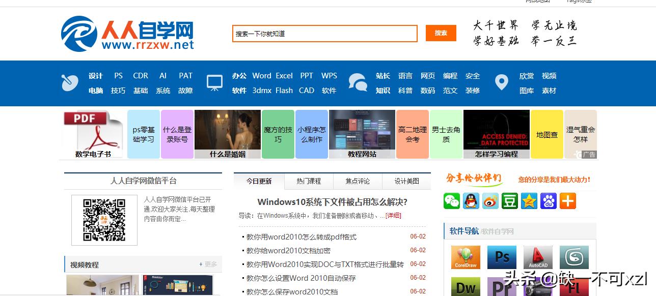This screenshot has width=656, height=296.
Task: Share to Sina Weibo icon
Action: [x=490, y=201]
